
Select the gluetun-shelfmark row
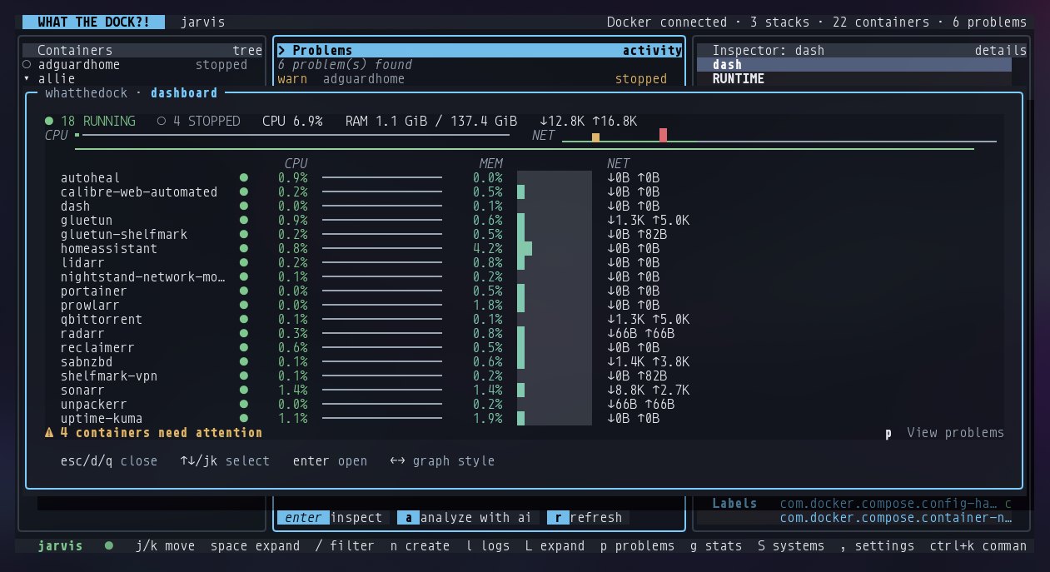(525, 234)
